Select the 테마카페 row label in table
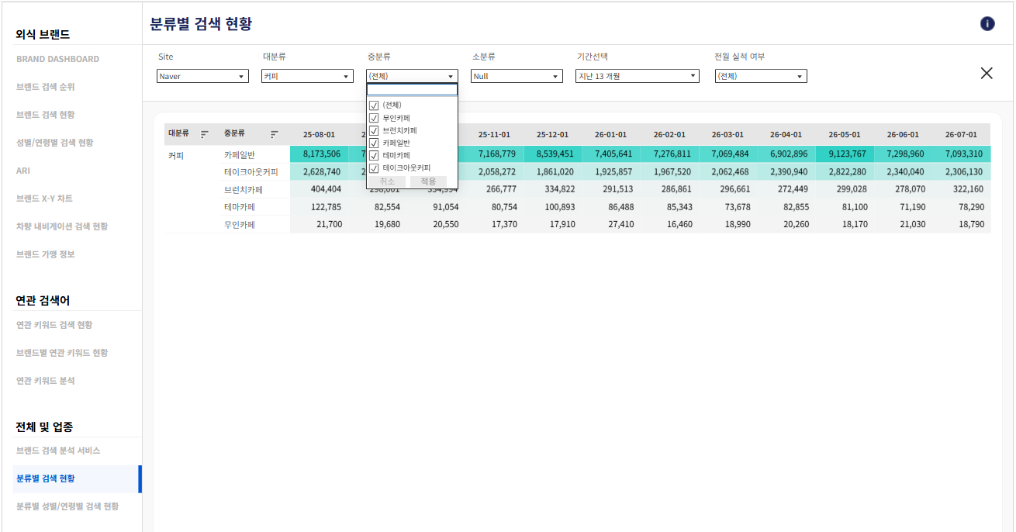This screenshot has width=1016, height=532. 240,207
